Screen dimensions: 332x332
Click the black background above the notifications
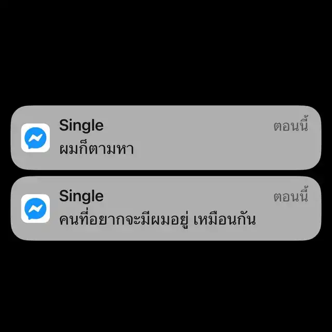point(166,52)
